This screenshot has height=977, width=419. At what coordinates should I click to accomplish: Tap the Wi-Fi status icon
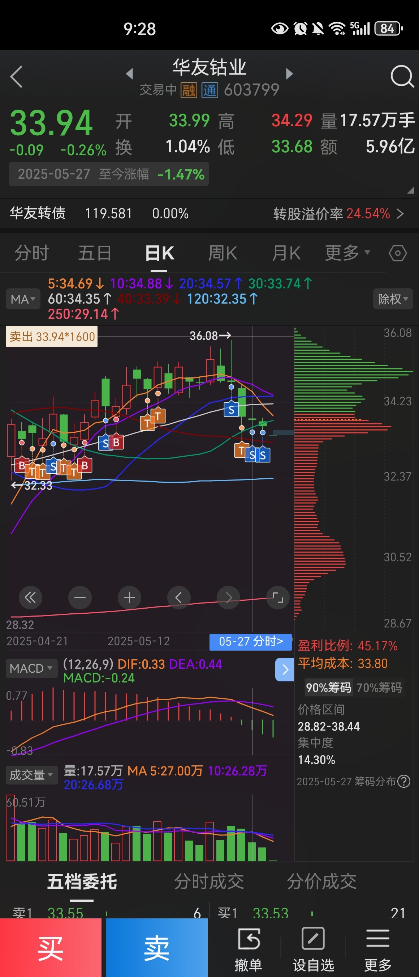click(x=337, y=29)
